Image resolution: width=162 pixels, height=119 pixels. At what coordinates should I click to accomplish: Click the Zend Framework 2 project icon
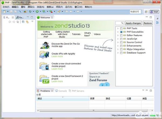[44, 79]
